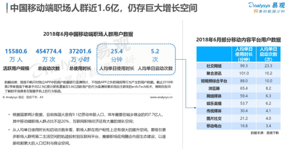The width and height of the screenshot is (286, 149).
Task: Click the cell 4.0 for 图片社交
Action: click(x=268, y=118)
